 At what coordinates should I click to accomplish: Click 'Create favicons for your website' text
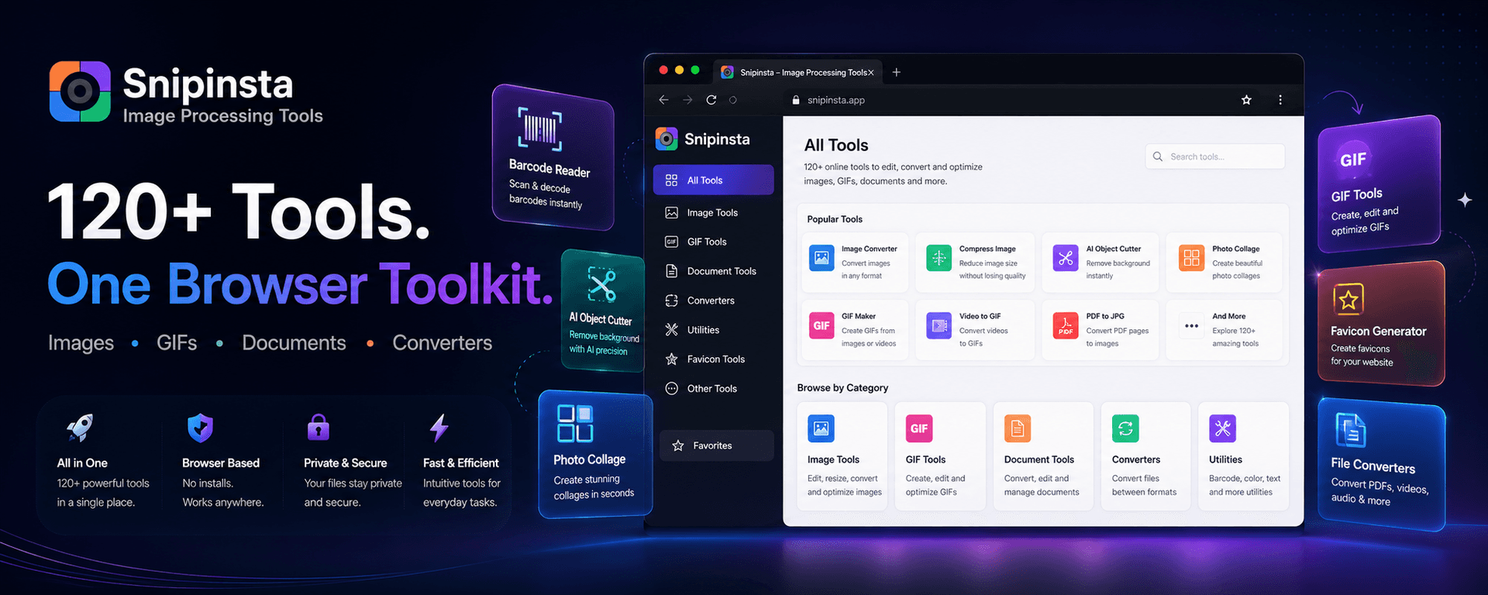pos(1362,355)
